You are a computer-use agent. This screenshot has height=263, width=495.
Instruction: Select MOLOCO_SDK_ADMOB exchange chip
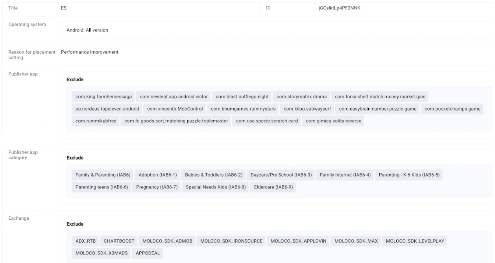[x=168, y=241]
